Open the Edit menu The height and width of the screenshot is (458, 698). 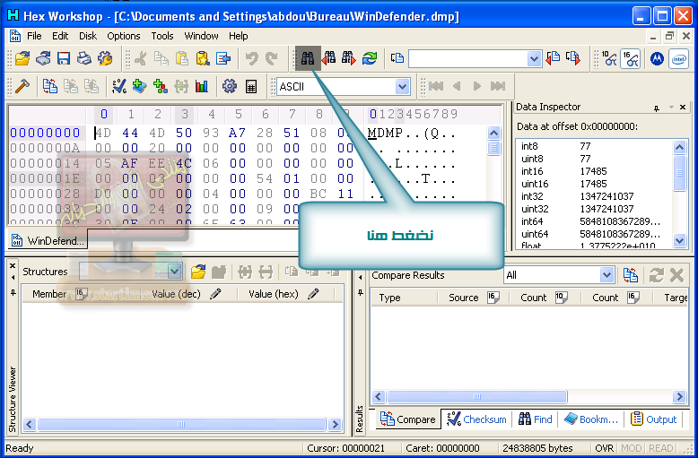click(x=60, y=36)
